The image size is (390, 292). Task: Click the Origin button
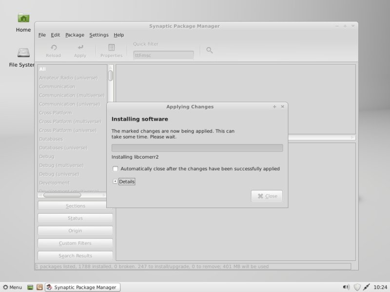(75, 231)
